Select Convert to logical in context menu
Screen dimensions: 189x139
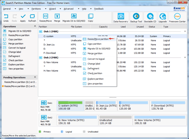point(99,59)
